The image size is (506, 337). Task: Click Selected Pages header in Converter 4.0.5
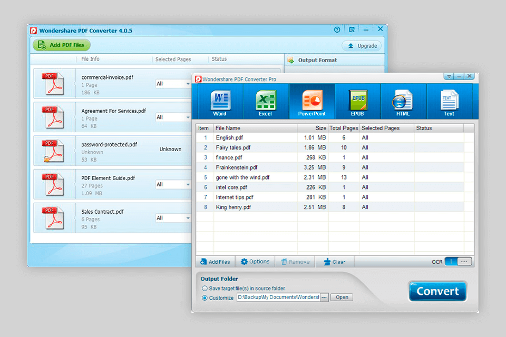(x=173, y=60)
